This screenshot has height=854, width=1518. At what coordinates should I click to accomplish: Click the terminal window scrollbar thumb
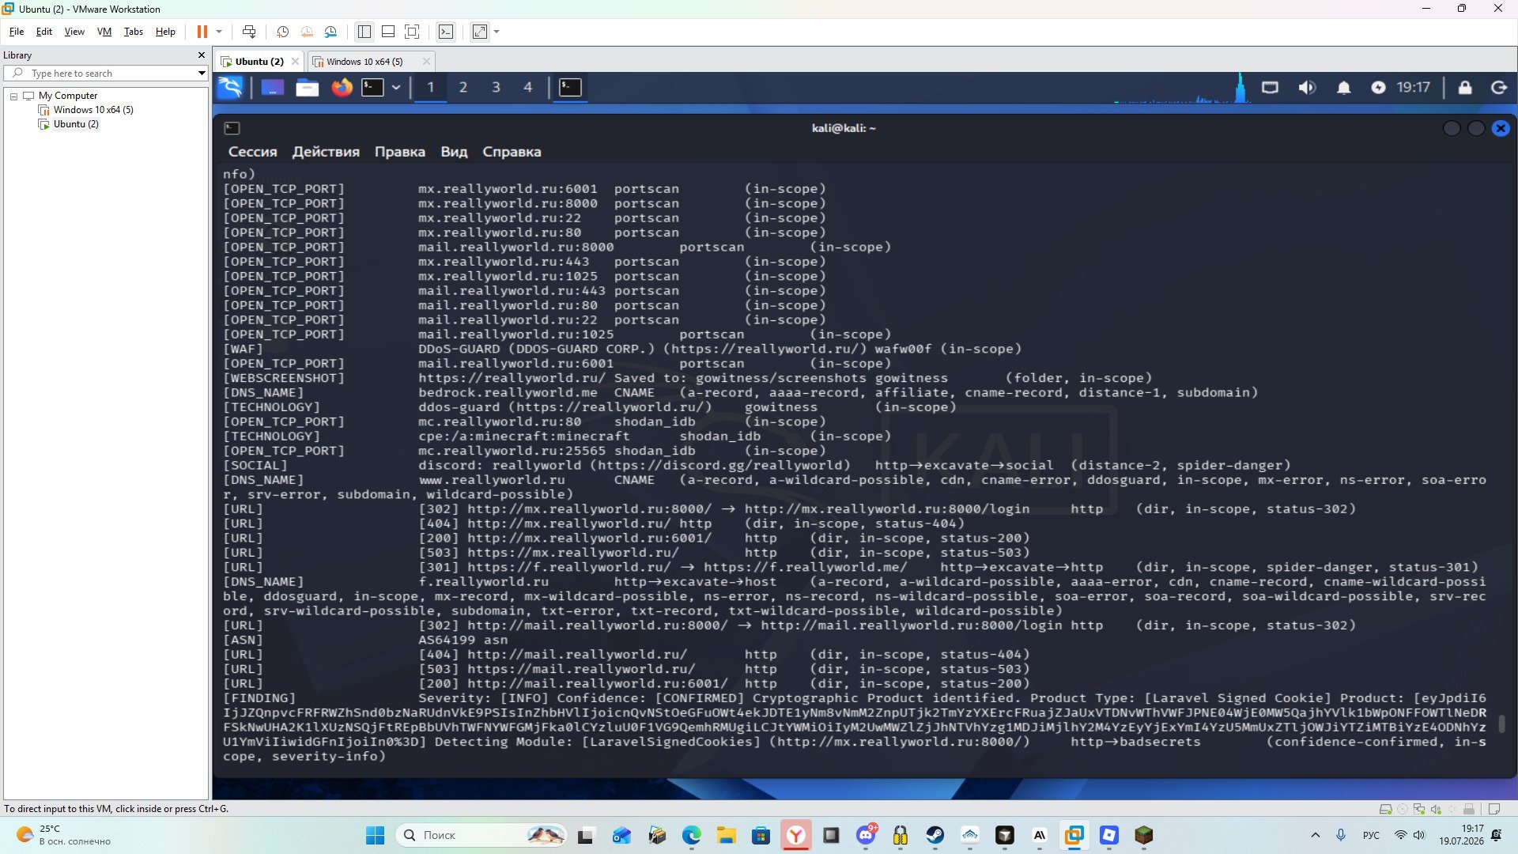1501,724
